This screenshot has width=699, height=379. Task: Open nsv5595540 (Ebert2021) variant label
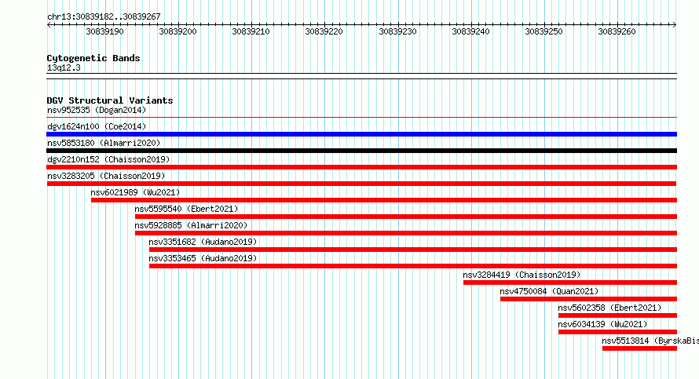[x=187, y=209]
